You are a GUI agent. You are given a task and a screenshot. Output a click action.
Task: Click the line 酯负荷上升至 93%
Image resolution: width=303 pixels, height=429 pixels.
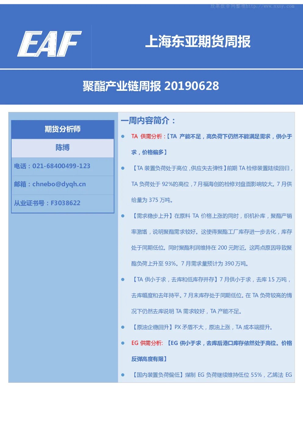[x=154, y=264]
